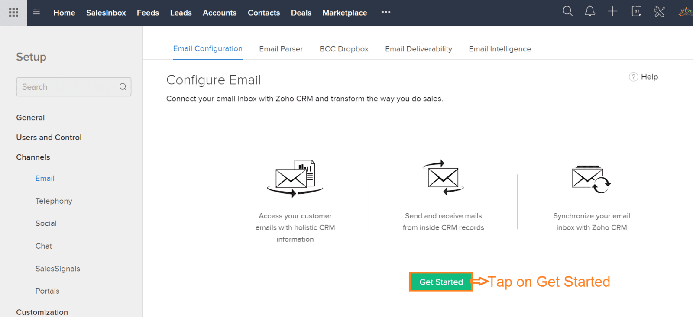This screenshot has width=693, height=317.
Task: Expand the Users and Control section
Action: (x=49, y=138)
